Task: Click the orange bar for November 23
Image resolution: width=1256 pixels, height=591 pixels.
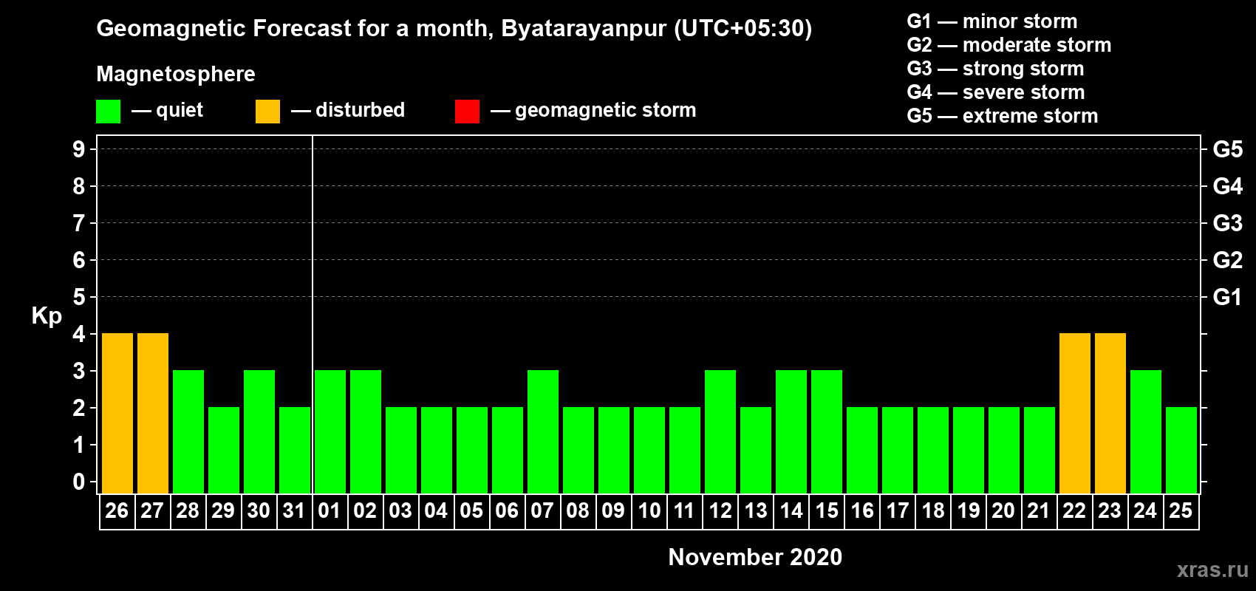Action: tap(1110, 413)
